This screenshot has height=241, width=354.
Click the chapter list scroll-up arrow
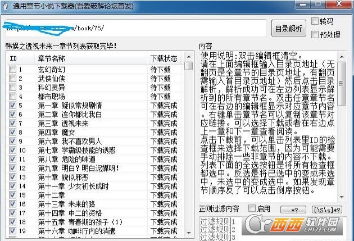point(189,57)
